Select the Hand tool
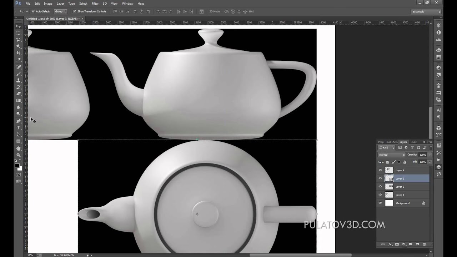Image resolution: width=457 pixels, height=257 pixels. [x=19, y=148]
